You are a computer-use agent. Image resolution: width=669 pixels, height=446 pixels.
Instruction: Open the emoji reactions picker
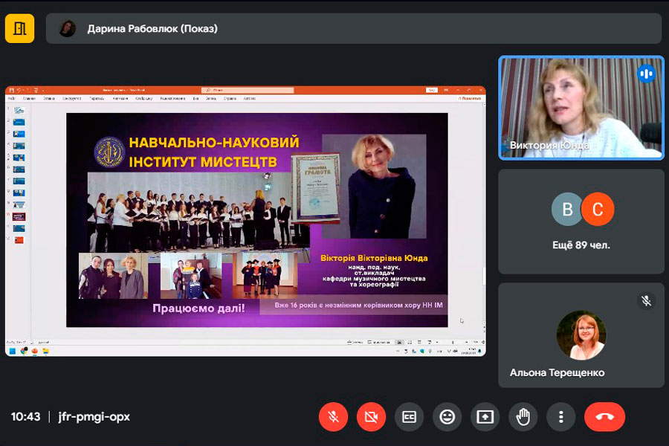pos(447,417)
